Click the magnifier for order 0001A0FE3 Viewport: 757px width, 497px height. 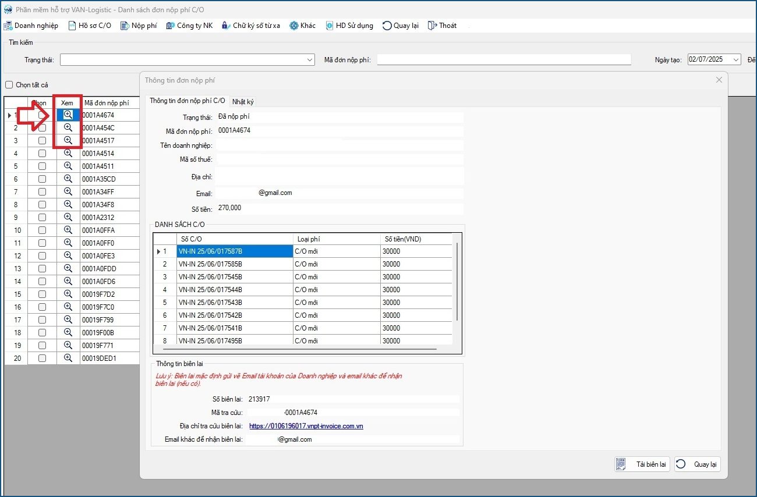point(68,255)
